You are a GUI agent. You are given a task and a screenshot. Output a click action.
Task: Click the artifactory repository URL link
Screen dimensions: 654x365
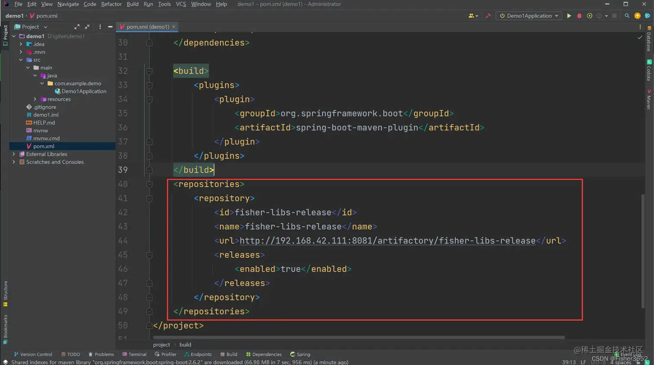point(388,240)
